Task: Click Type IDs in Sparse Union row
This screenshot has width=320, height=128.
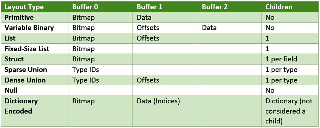Action: tap(86, 69)
